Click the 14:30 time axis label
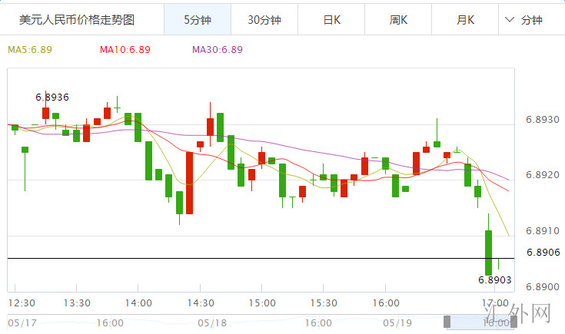 201,303
